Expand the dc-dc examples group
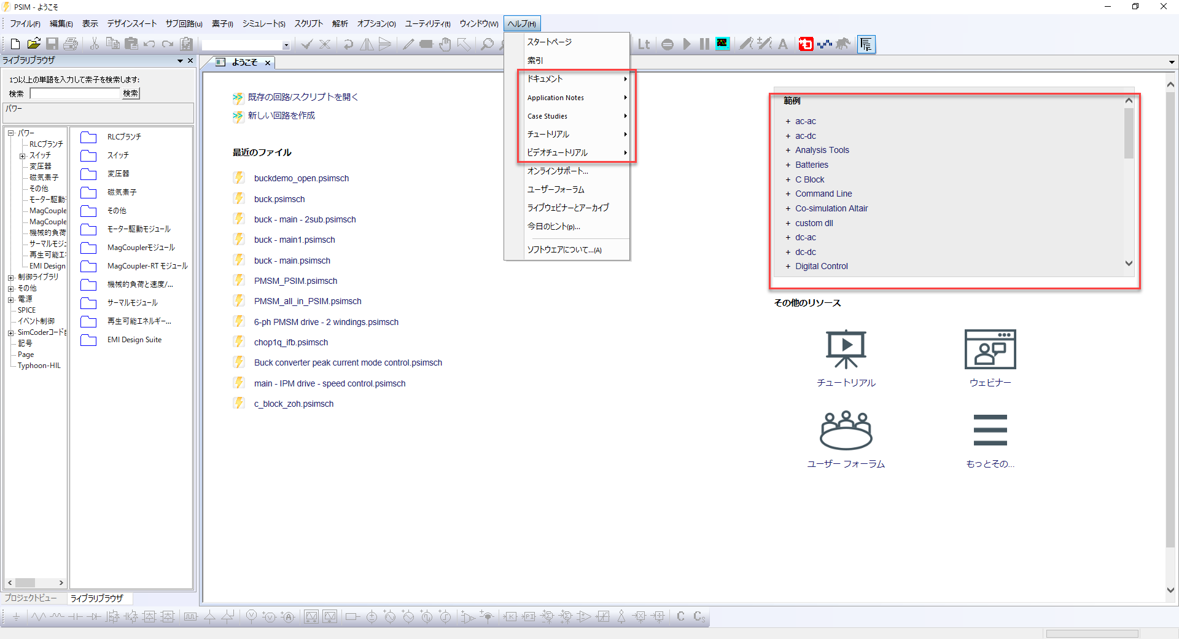This screenshot has height=639, width=1179. click(x=788, y=253)
